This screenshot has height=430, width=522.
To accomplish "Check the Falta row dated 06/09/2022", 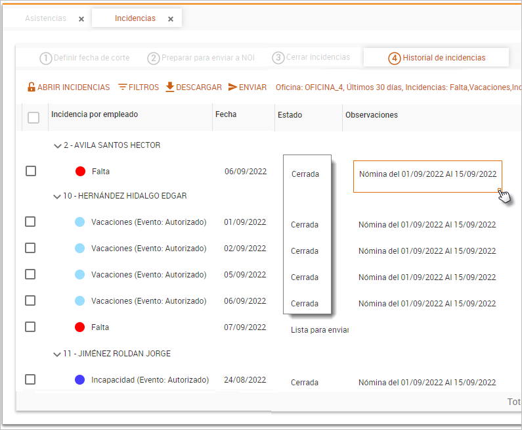I will coord(30,171).
